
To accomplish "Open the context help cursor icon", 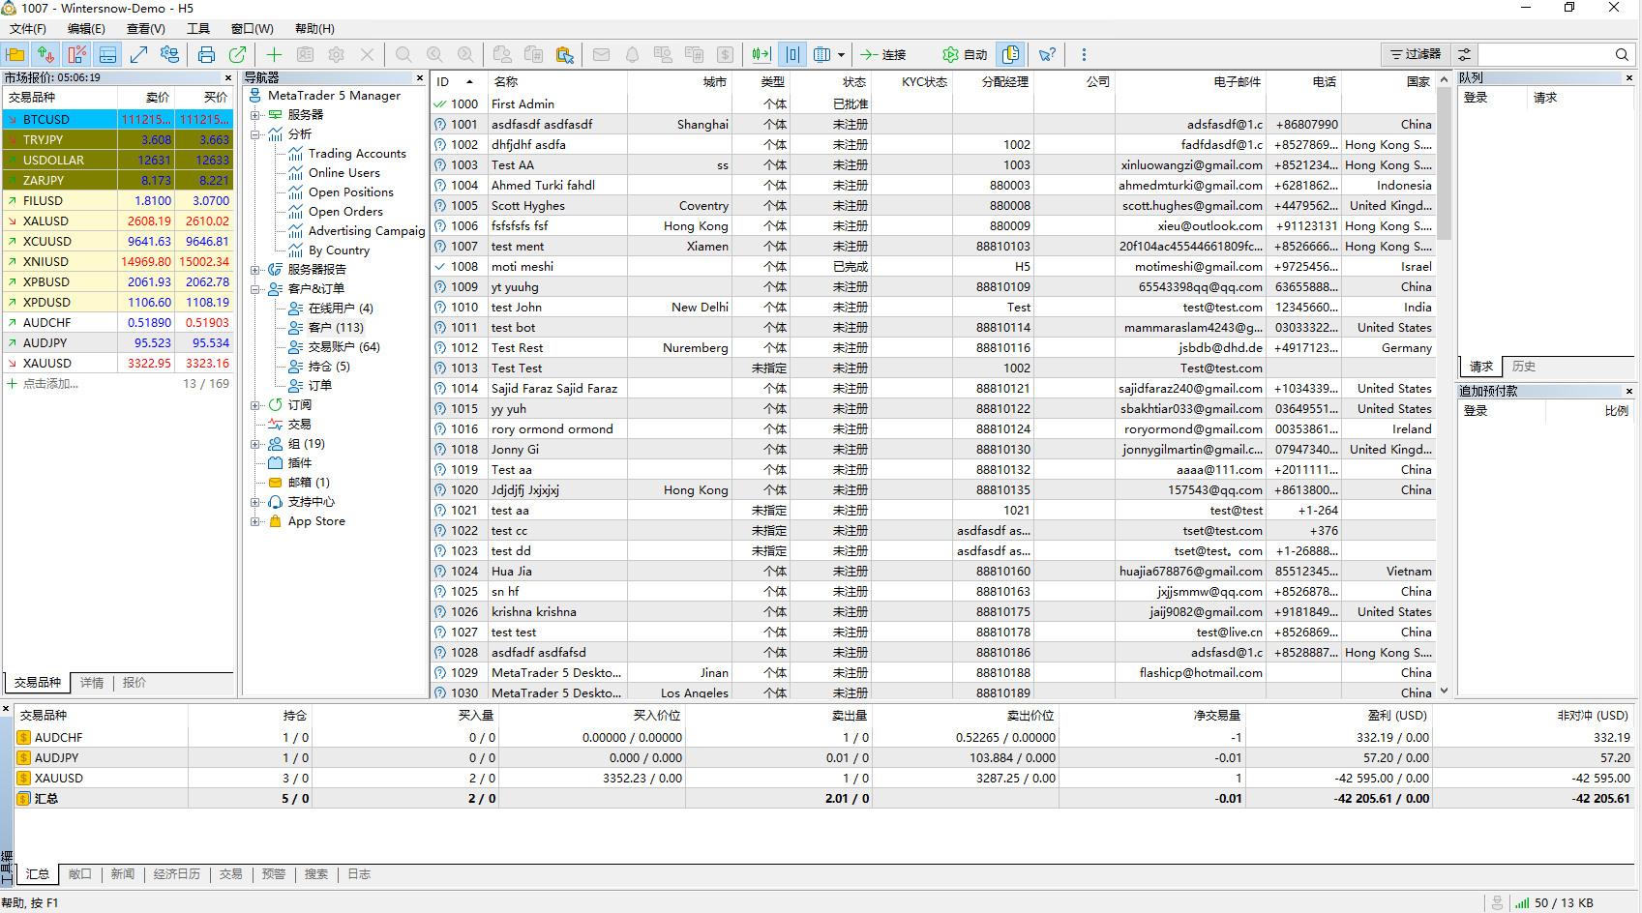I will click(x=1047, y=54).
